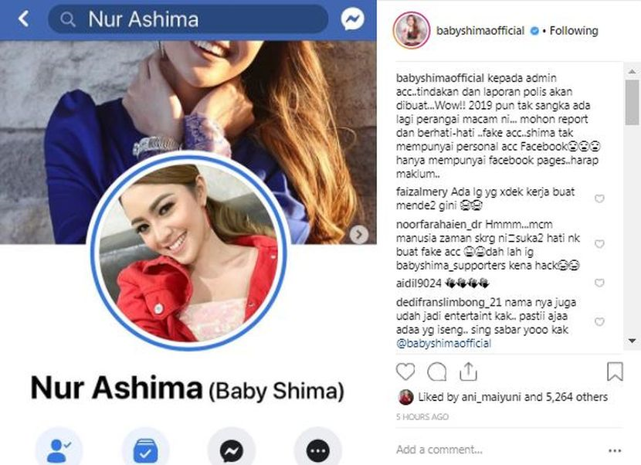Advance cover photo with right chevron
The height and width of the screenshot is (465, 641).
(x=359, y=234)
